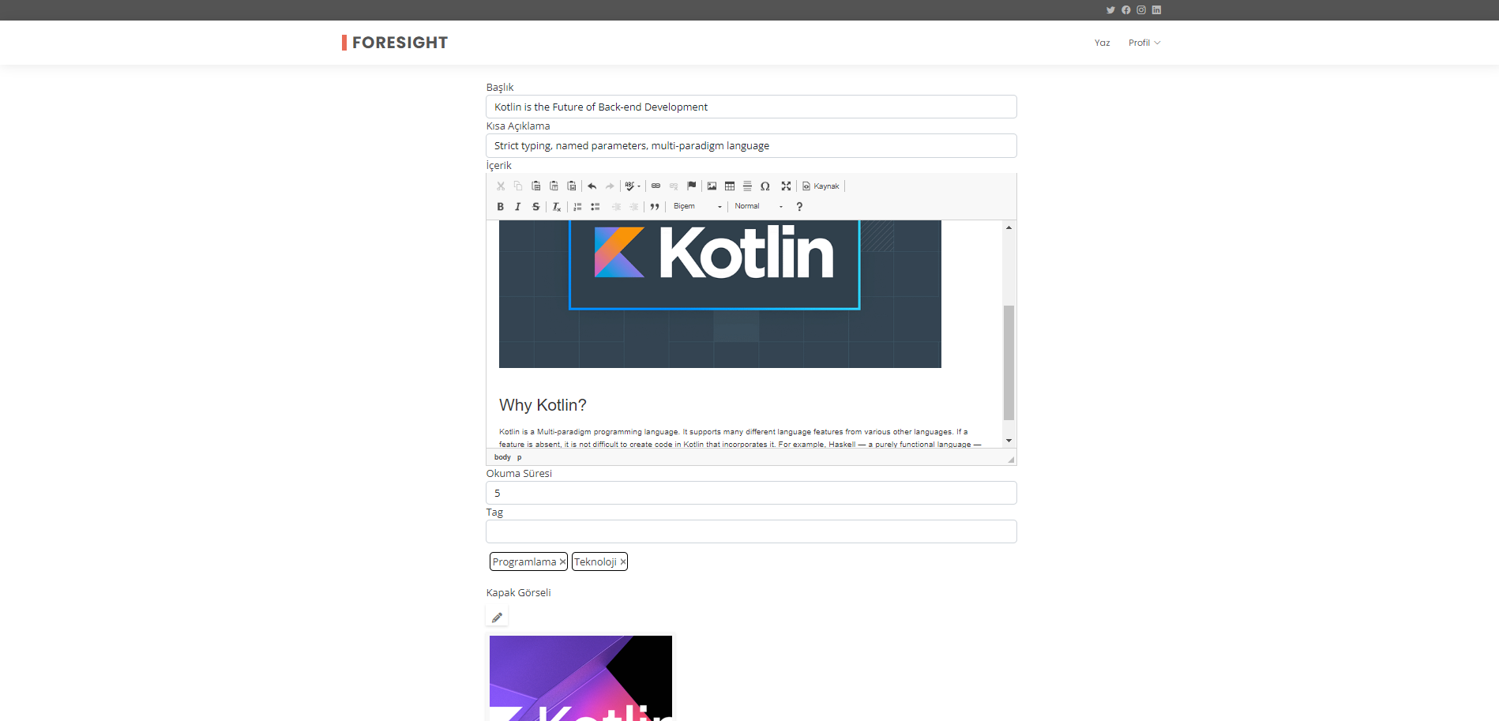Edit the cover image with the pencil button

(x=497, y=617)
